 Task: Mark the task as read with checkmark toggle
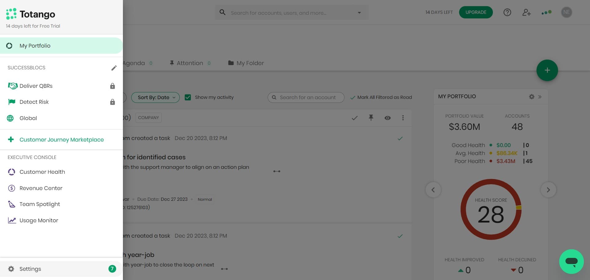point(355,118)
